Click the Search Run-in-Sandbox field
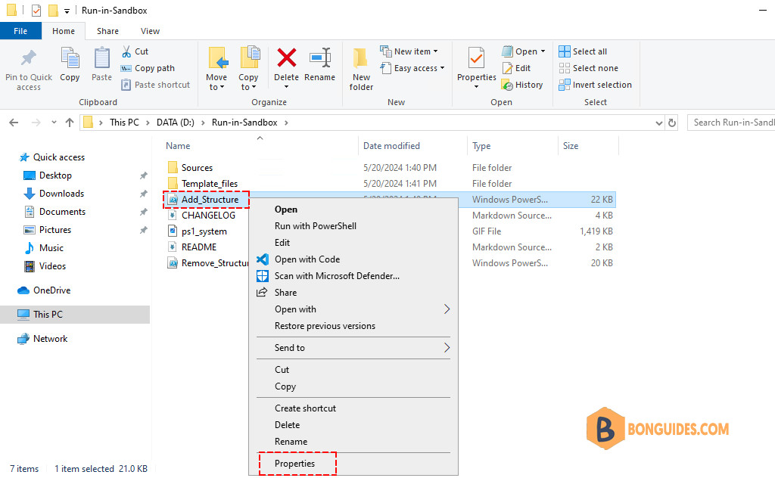This screenshot has width=775, height=478. (x=731, y=123)
